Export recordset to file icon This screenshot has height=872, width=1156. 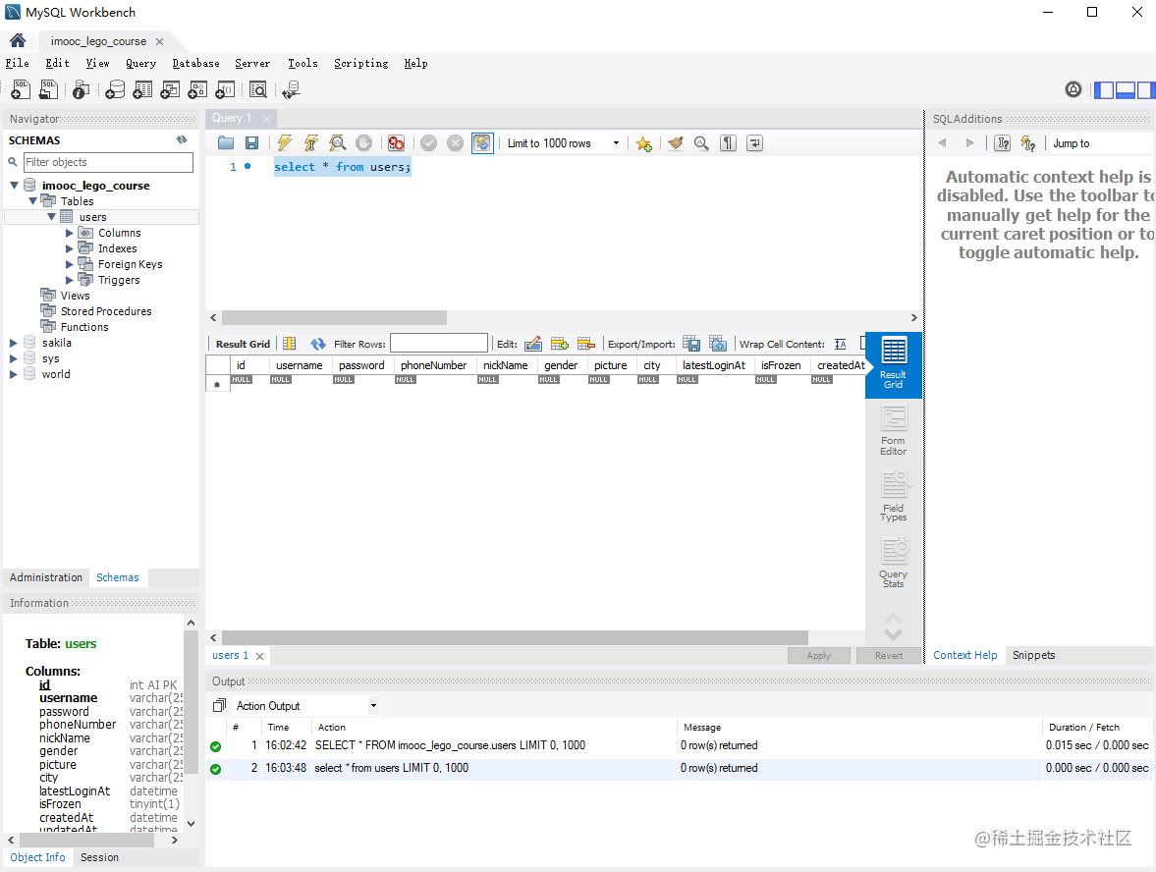click(x=691, y=344)
